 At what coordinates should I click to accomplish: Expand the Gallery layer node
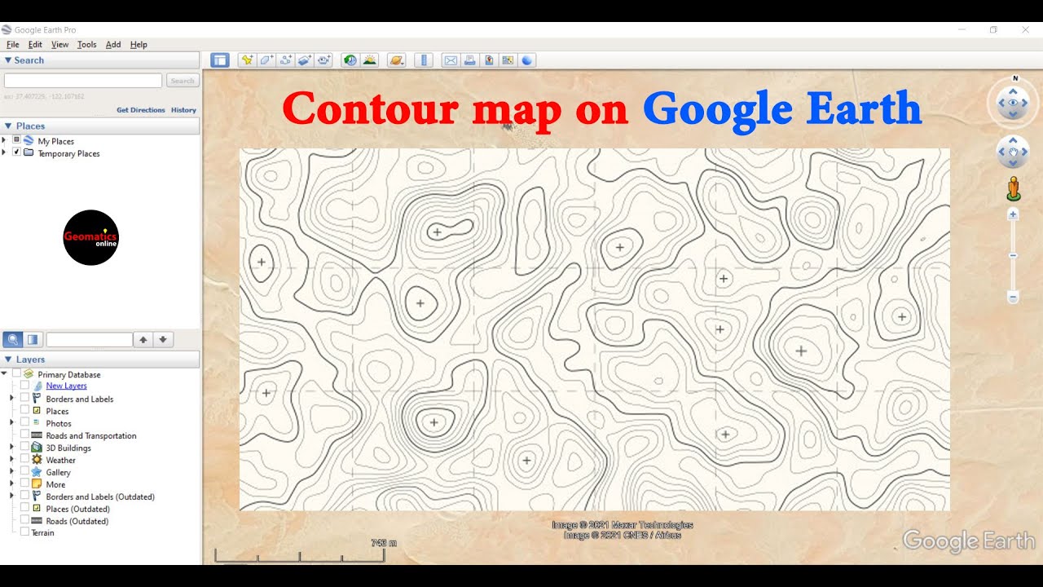pyautogui.click(x=11, y=472)
